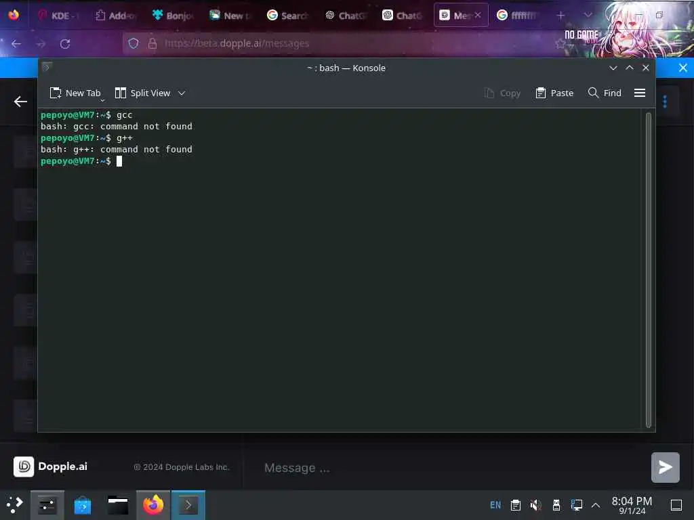
Task: Open the network tray icon
Action: (x=576, y=505)
